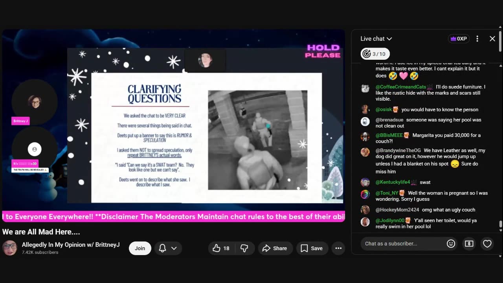The height and width of the screenshot is (283, 503).
Task: Click 'you would have to know the person' message
Action: coord(440,110)
